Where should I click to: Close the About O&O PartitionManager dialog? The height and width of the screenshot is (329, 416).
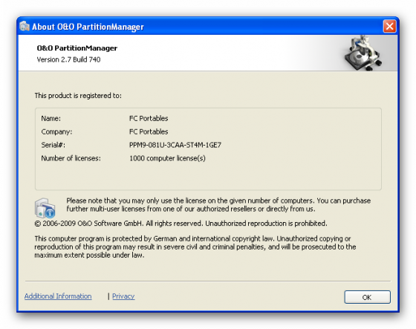pyautogui.click(x=389, y=26)
